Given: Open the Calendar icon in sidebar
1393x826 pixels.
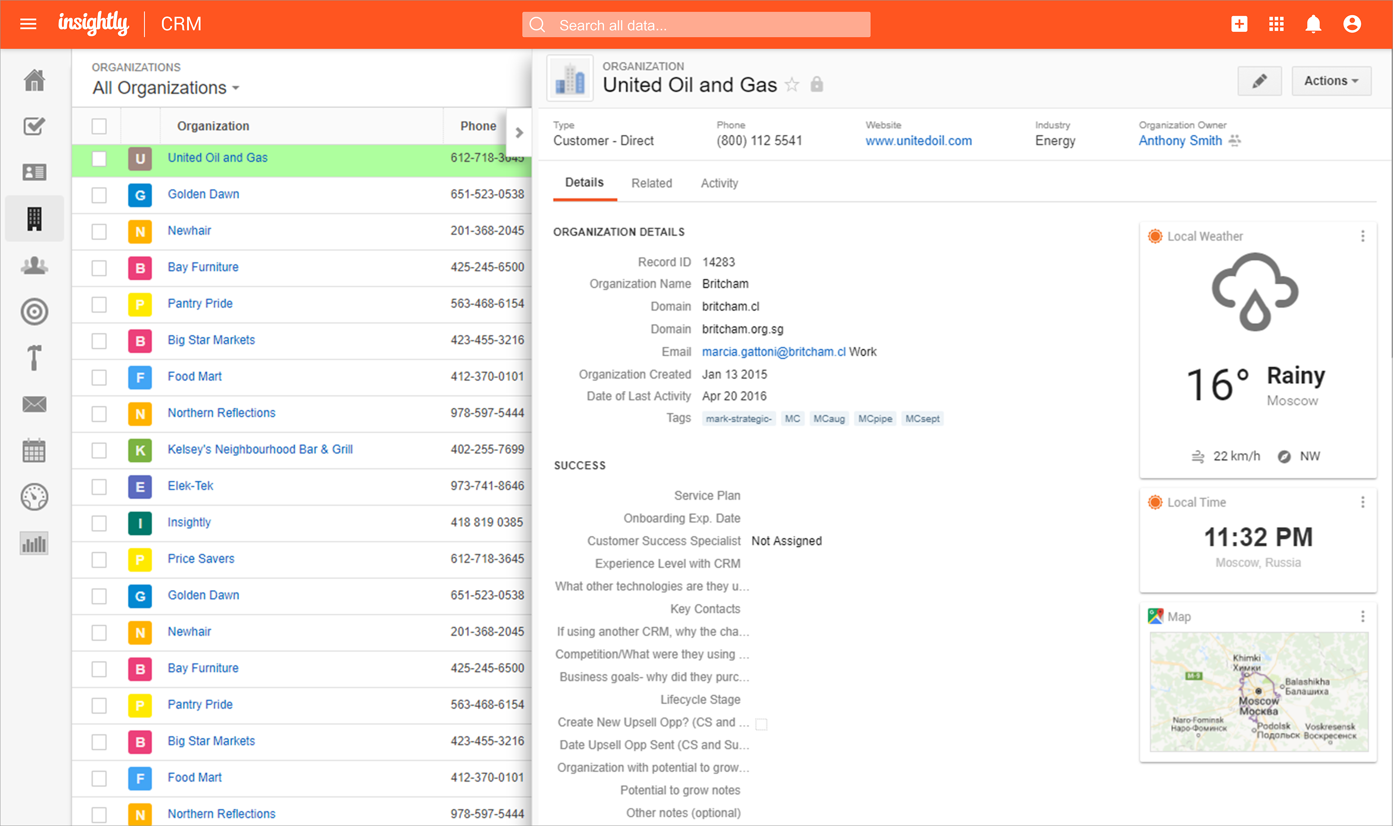Looking at the screenshot, I should [34, 451].
